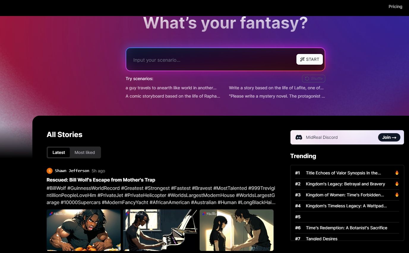Image resolution: width=409 pixels, height=253 pixels.
Task: Select the Latest stories tab
Action: (x=59, y=152)
